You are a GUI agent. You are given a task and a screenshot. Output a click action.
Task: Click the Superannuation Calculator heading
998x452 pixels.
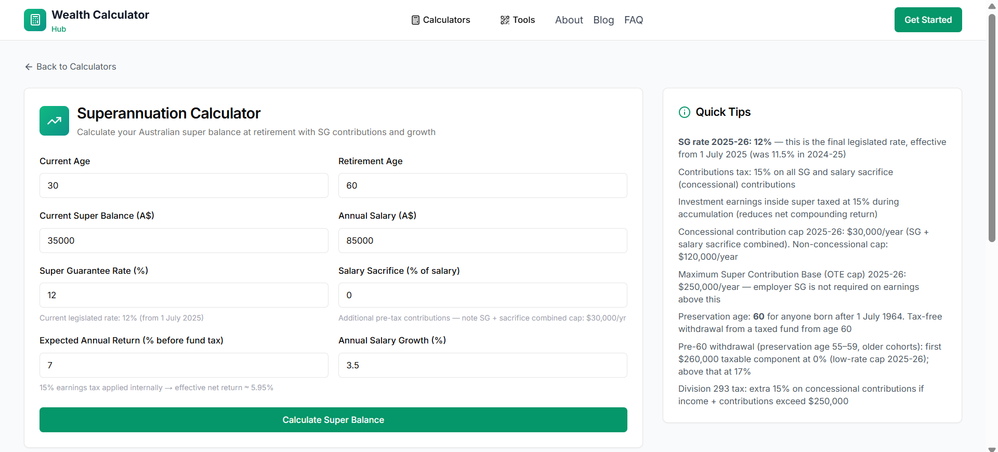click(x=169, y=113)
